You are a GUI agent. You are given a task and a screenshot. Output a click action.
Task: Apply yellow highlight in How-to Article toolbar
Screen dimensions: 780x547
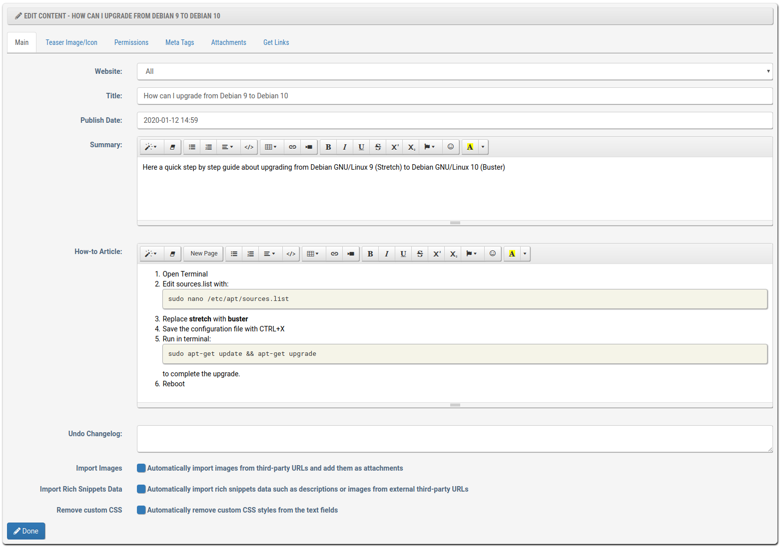click(x=512, y=254)
